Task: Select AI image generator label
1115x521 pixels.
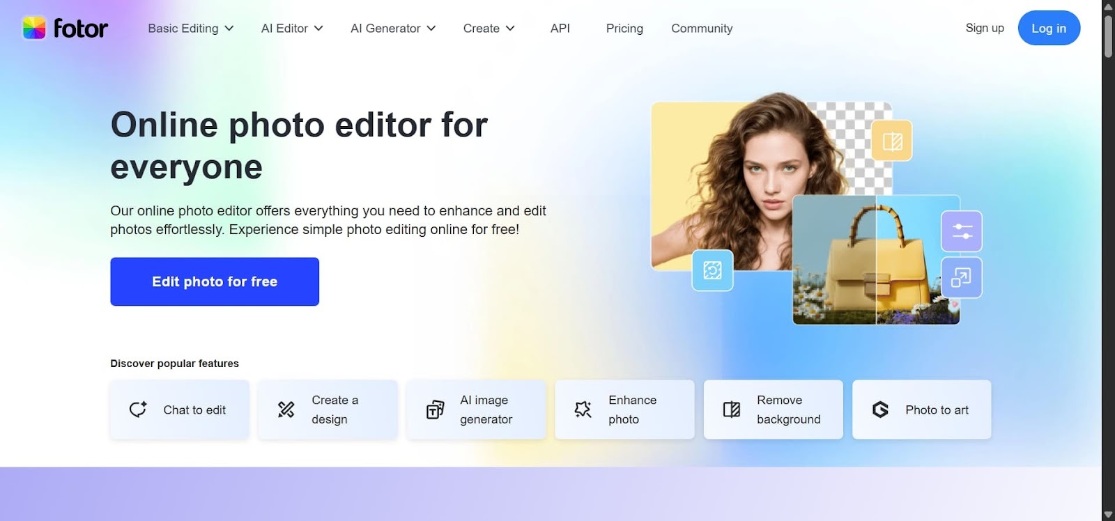Action: pyautogui.click(x=486, y=410)
